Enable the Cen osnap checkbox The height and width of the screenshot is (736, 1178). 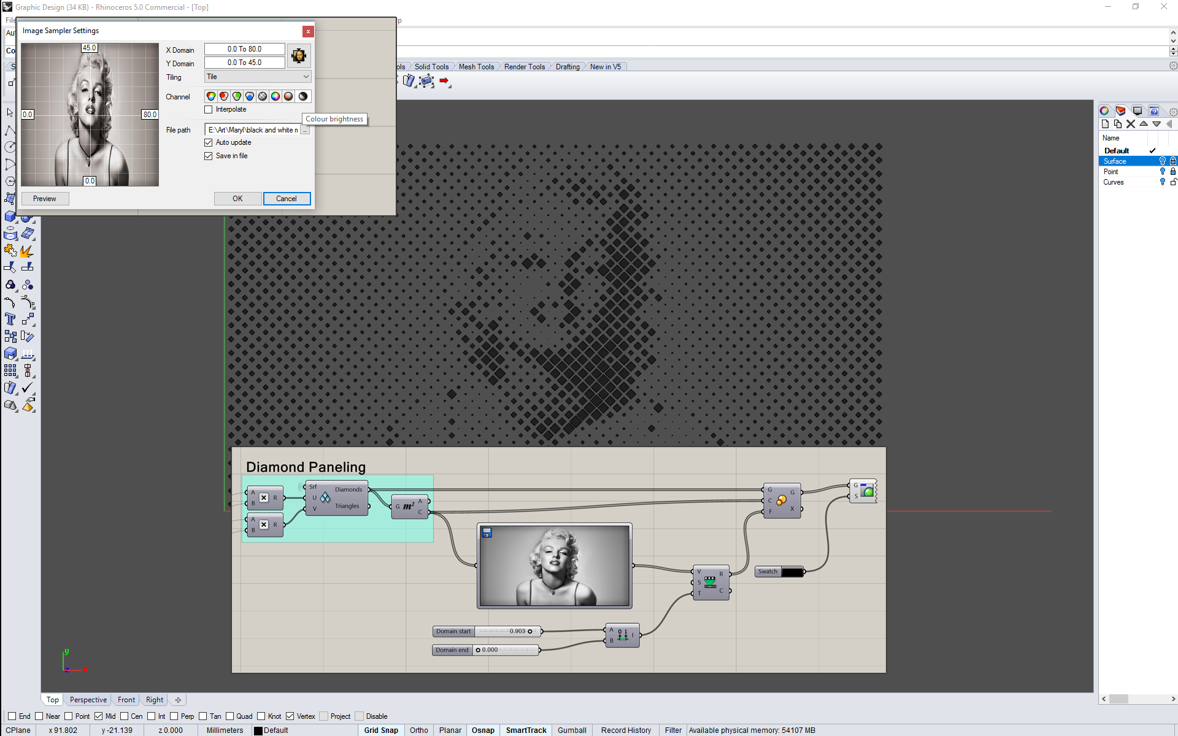125,716
